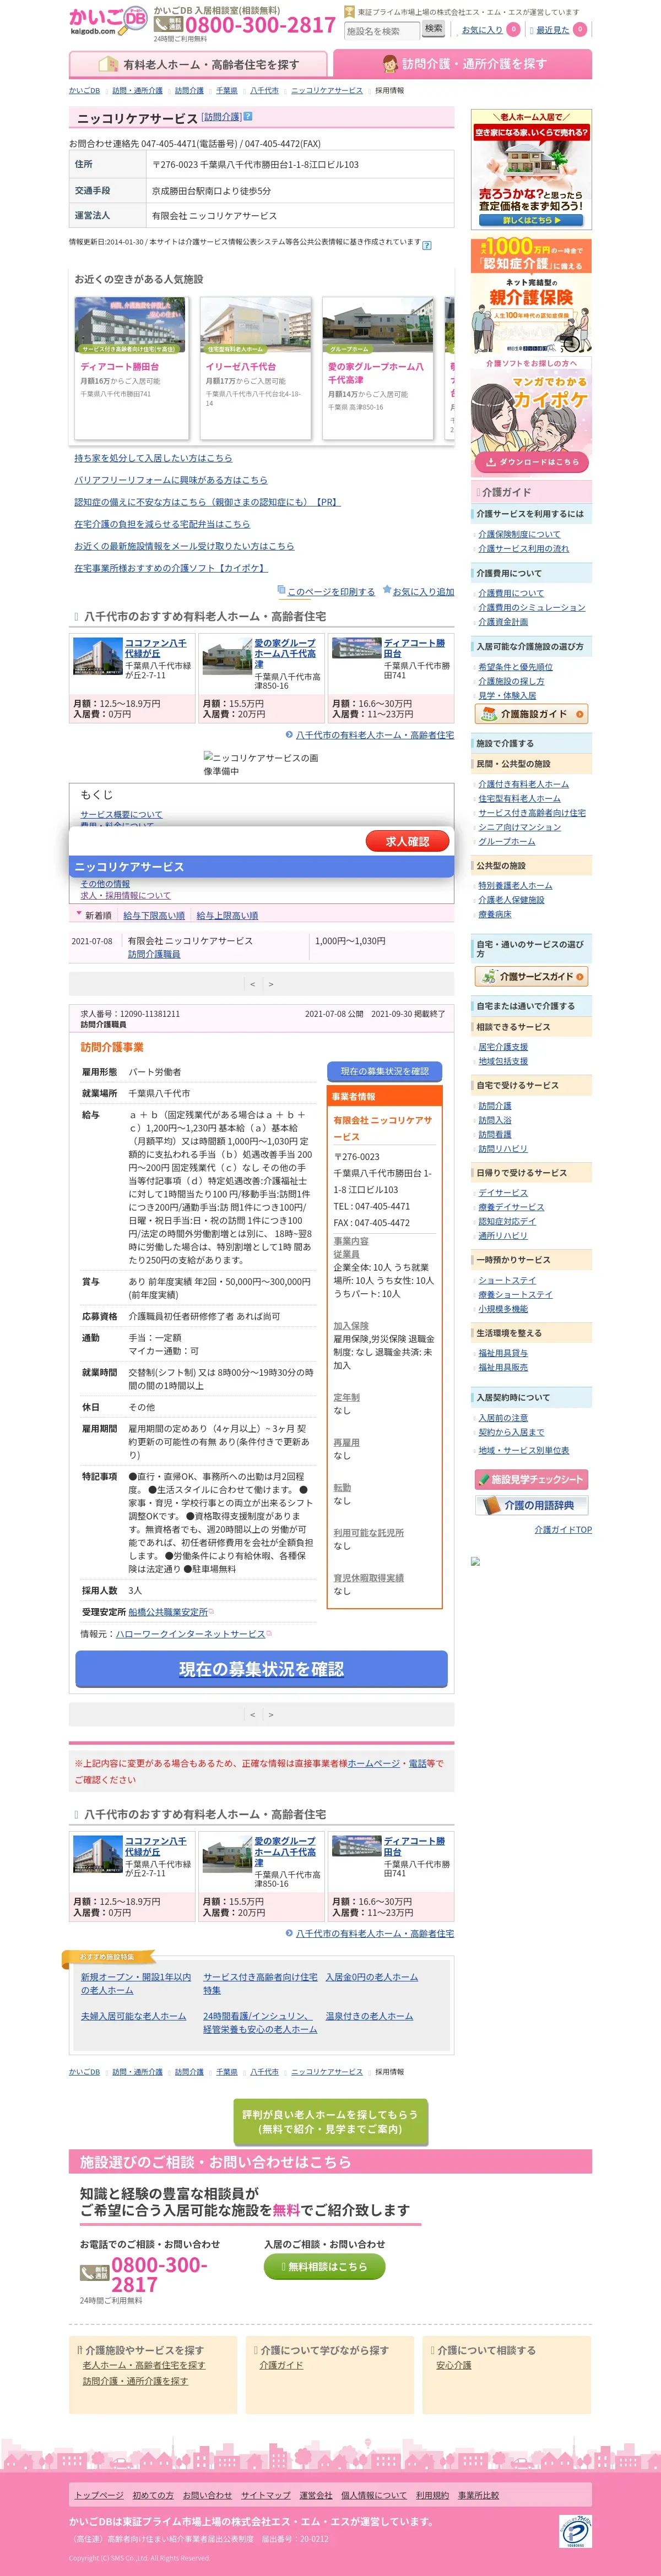
Task: Click the privacy mark badge in footer
Action: tap(575, 2531)
